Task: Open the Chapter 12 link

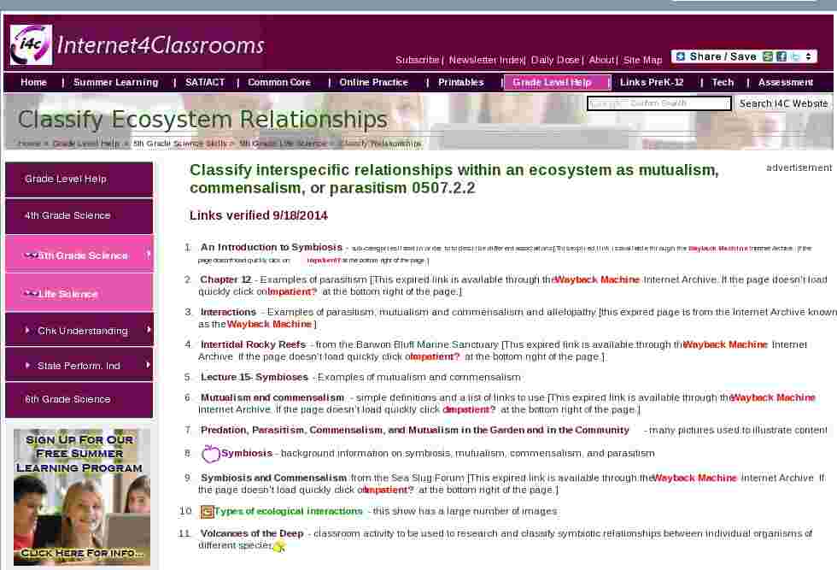Action: [225, 279]
